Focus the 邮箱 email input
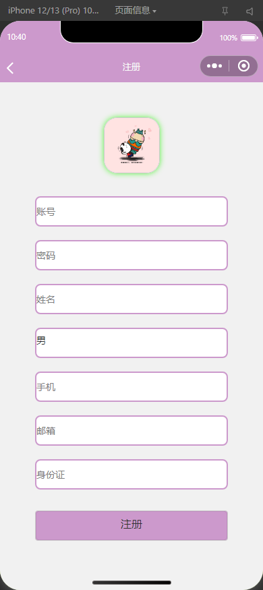 pos(131,430)
